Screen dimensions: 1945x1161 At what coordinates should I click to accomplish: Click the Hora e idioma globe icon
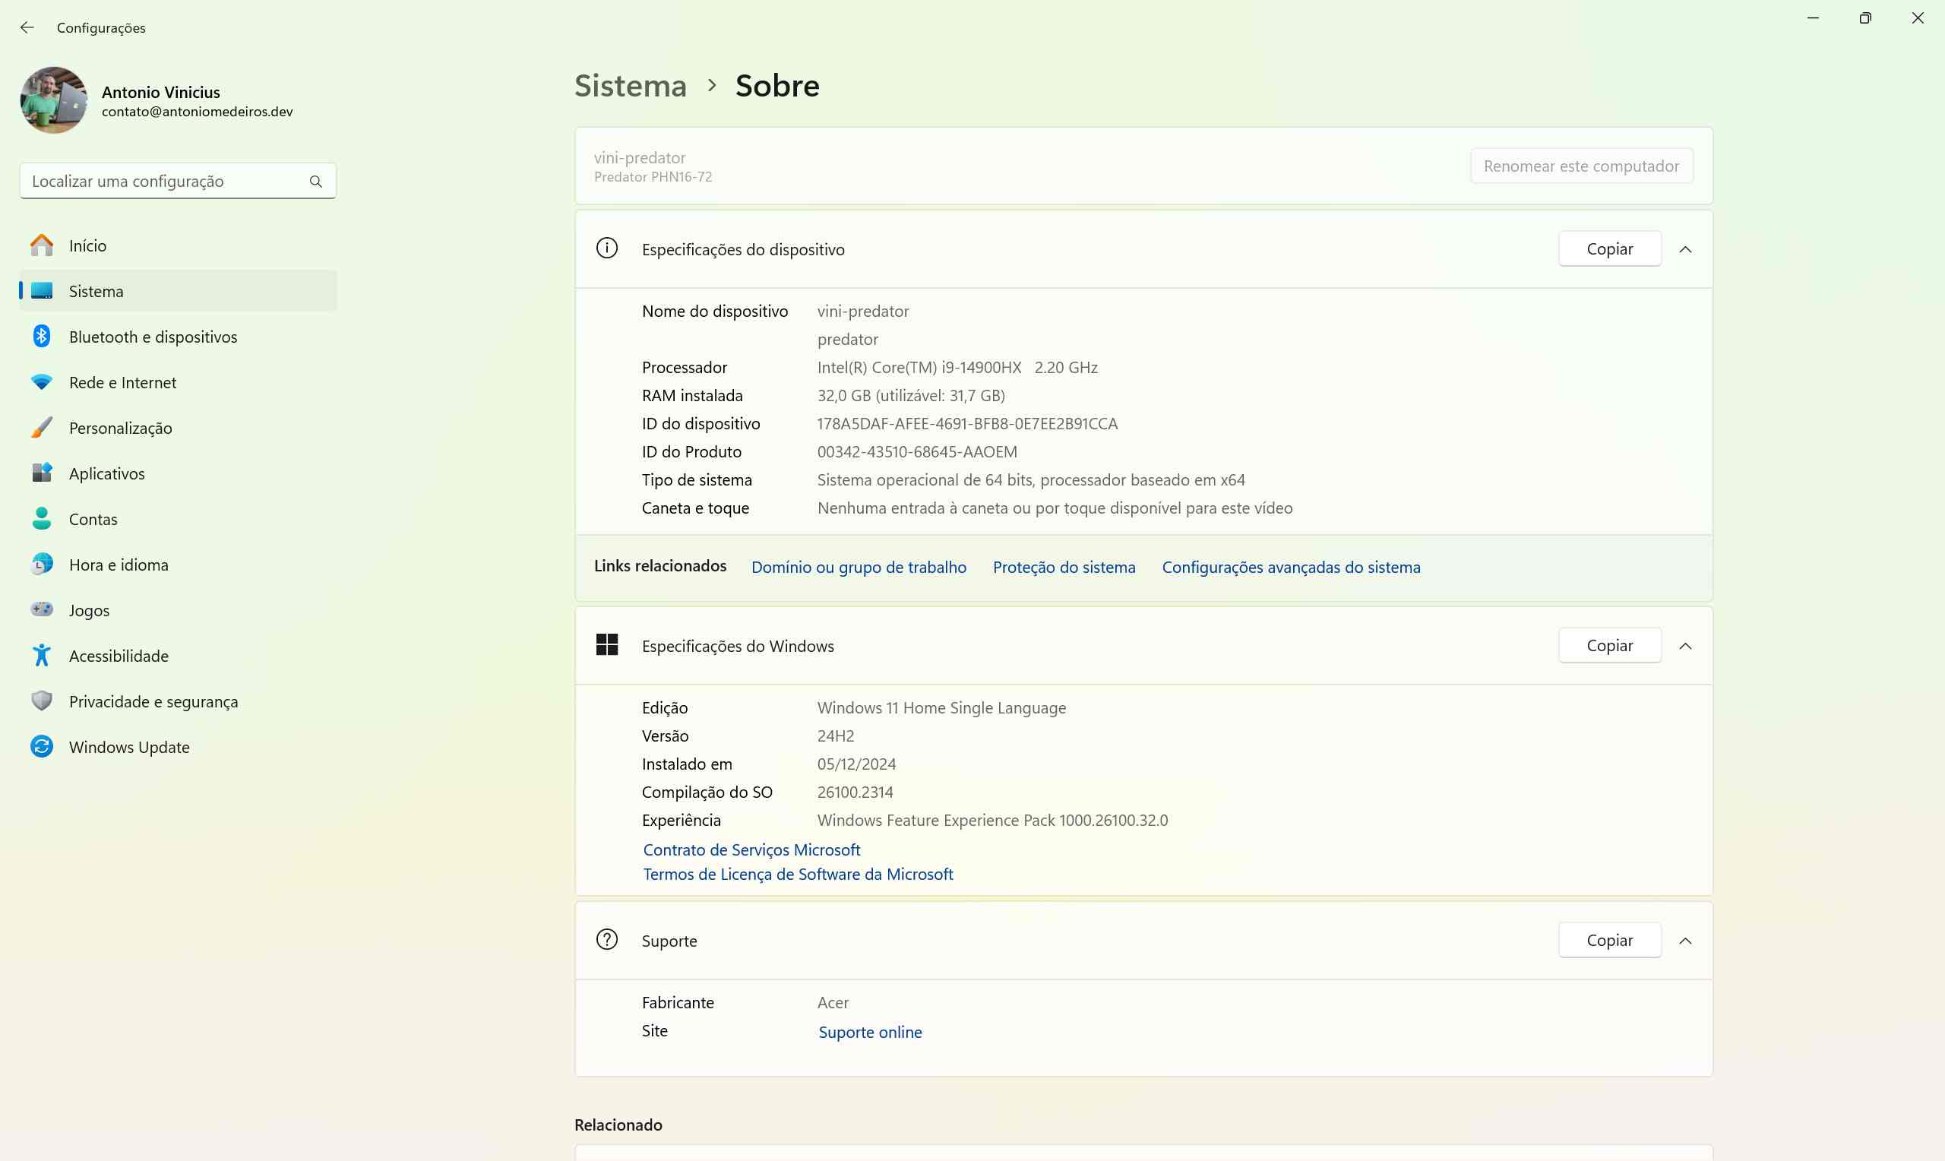point(43,564)
